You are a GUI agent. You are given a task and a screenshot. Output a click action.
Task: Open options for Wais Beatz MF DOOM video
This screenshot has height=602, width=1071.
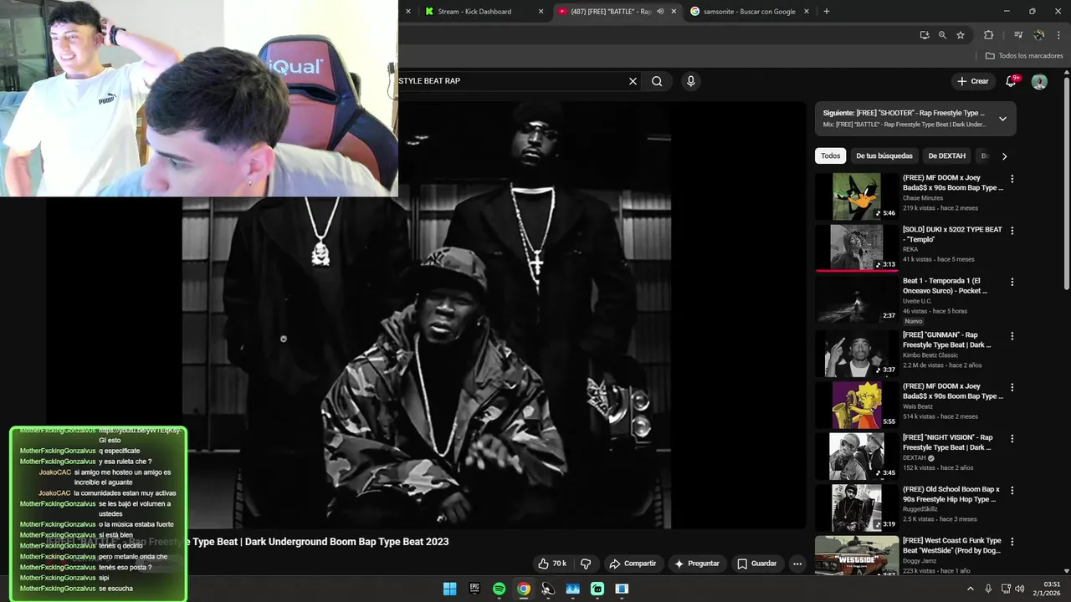(1012, 388)
